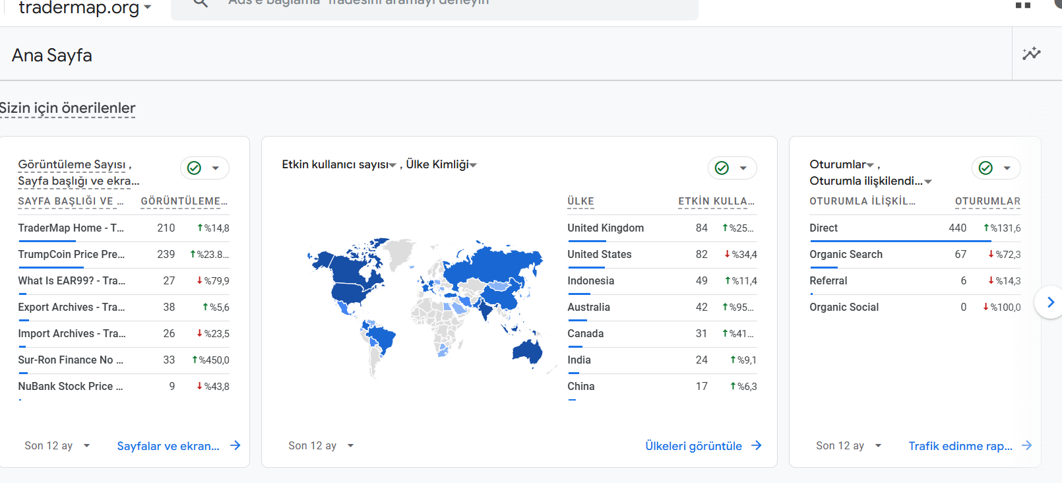The height and width of the screenshot is (483, 1062).
Task: Open Oturumla ilişkilendi... dimension dropdown
Action: 871,181
